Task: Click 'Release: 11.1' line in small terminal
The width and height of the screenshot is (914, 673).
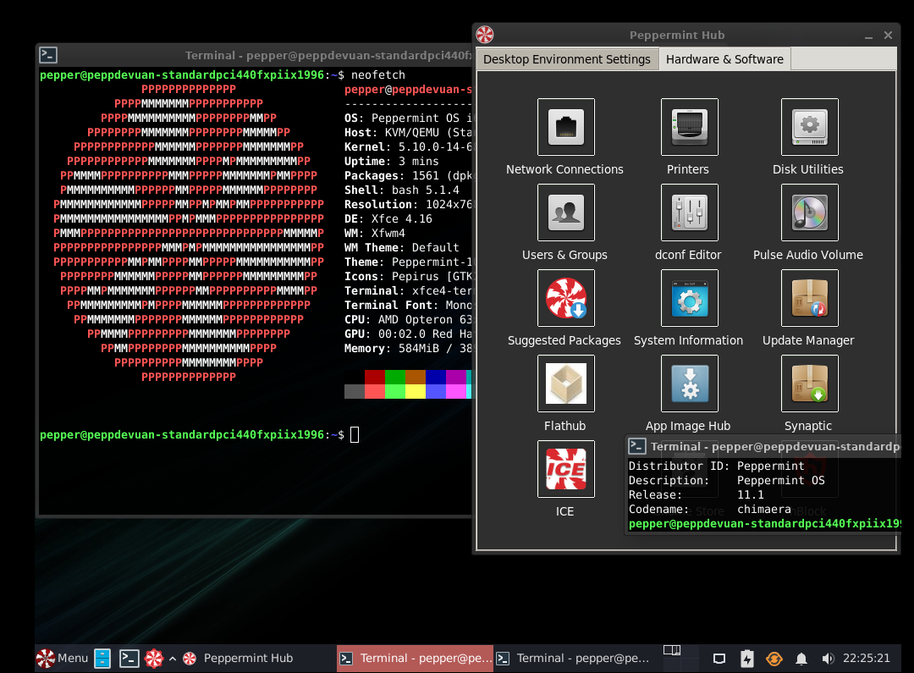Action: [x=696, y=494]
